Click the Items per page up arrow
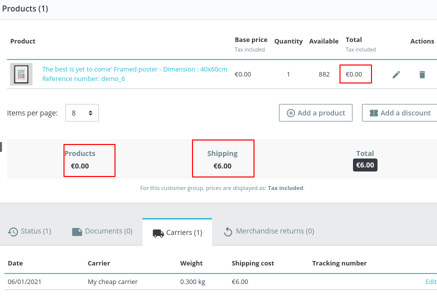The height and width of the screenshot is (303, 437). [91, 110]
